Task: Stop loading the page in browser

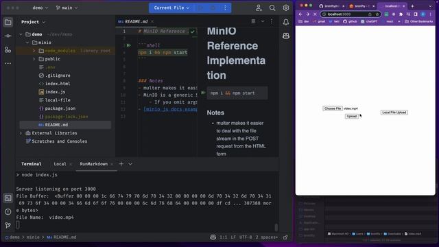Action: tap(315, 14)
